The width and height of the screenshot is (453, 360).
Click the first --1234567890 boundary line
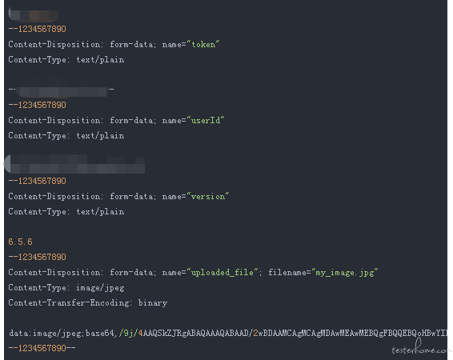(38, 29)
